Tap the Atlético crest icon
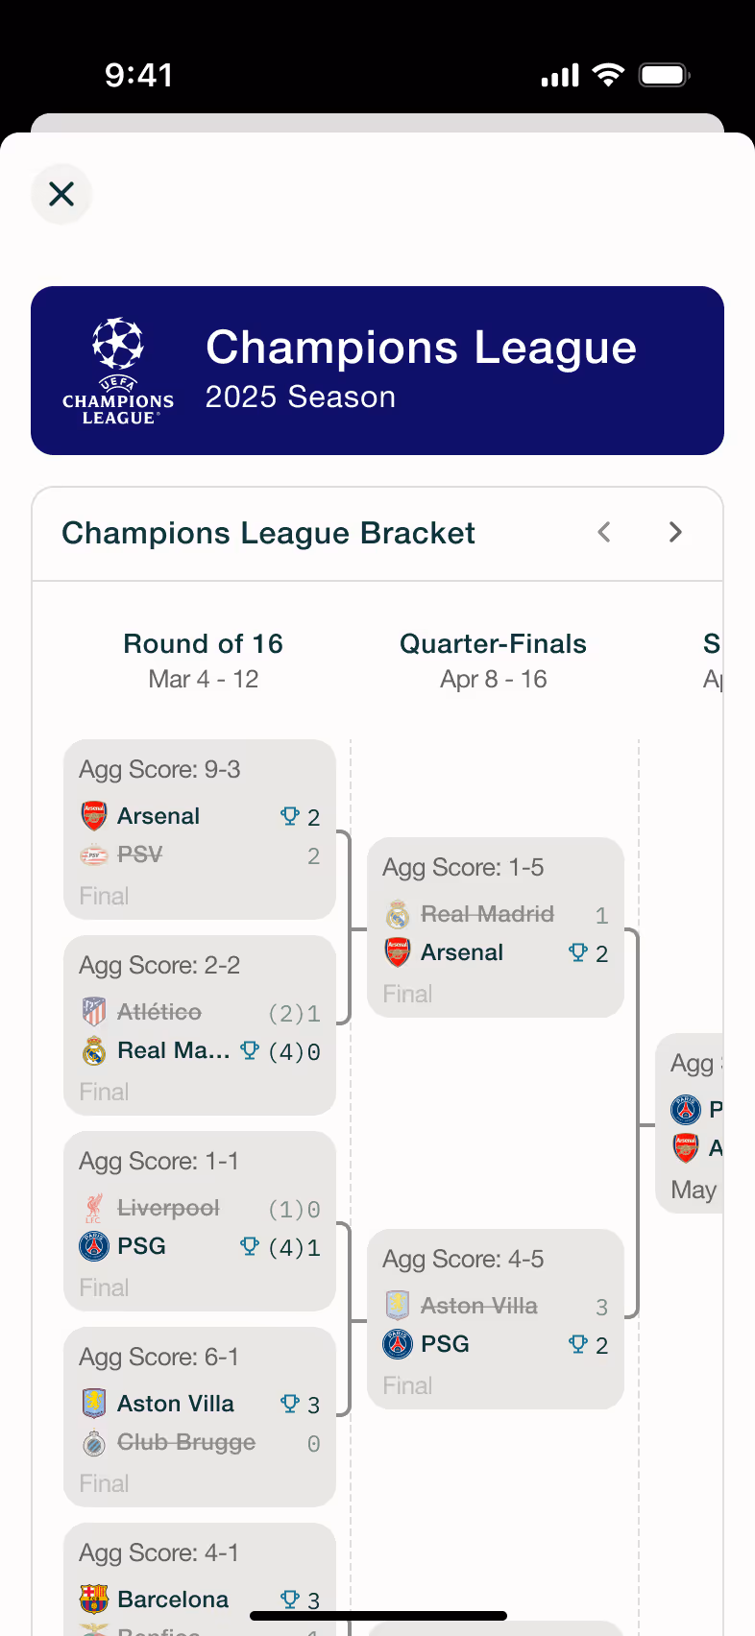Viewport: 755px width, 1636px height. [94, 1012]
